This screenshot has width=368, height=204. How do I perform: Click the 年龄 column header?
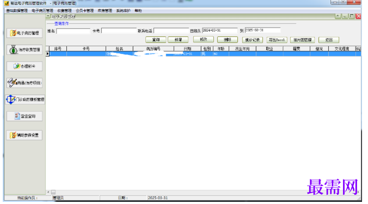coord(221,49)
